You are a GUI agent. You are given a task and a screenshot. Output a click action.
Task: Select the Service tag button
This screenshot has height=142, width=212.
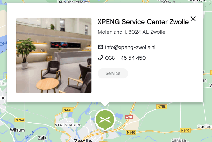pyautogui.click(x=113, y=73)
